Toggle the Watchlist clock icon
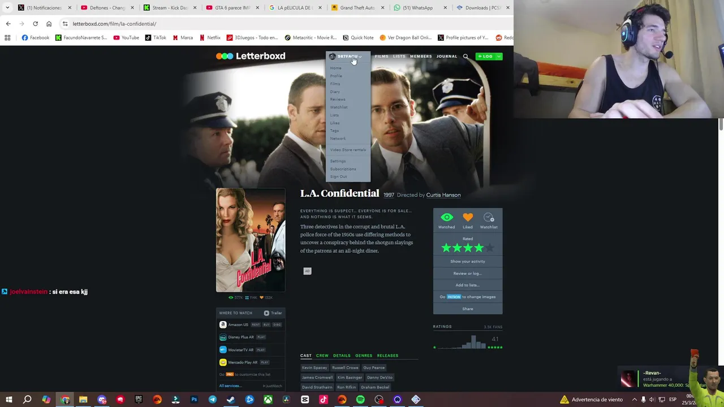The image size is (724, 407). pos(489,217)
